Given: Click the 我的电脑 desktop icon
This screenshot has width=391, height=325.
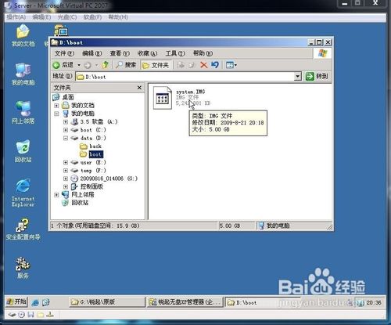Looking at the screenshot, I should (x=23, y=74).
